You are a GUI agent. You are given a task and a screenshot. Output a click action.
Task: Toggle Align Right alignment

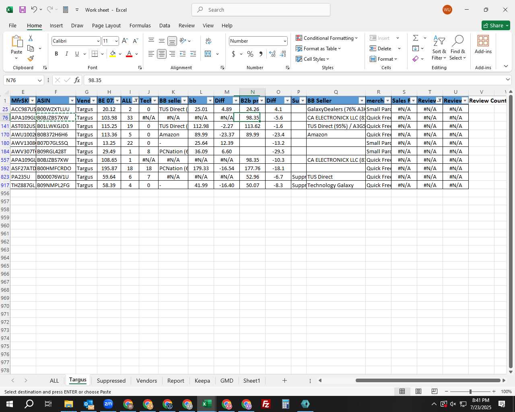172,54
